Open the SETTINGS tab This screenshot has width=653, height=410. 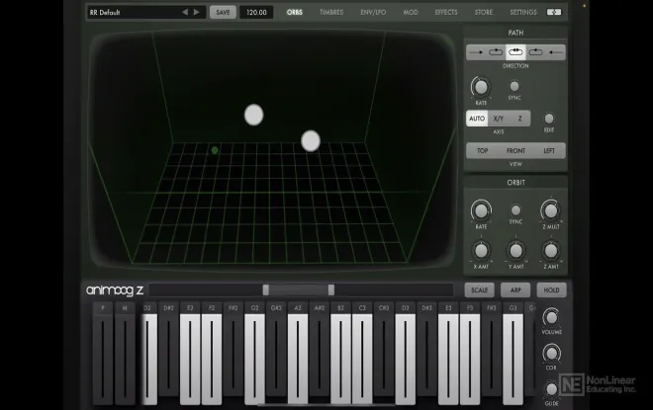pyautogui.click(x=523, y=13)
